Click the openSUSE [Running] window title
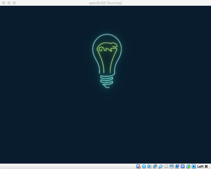This screenshot has height=169, width=211. tap(105, 3)
